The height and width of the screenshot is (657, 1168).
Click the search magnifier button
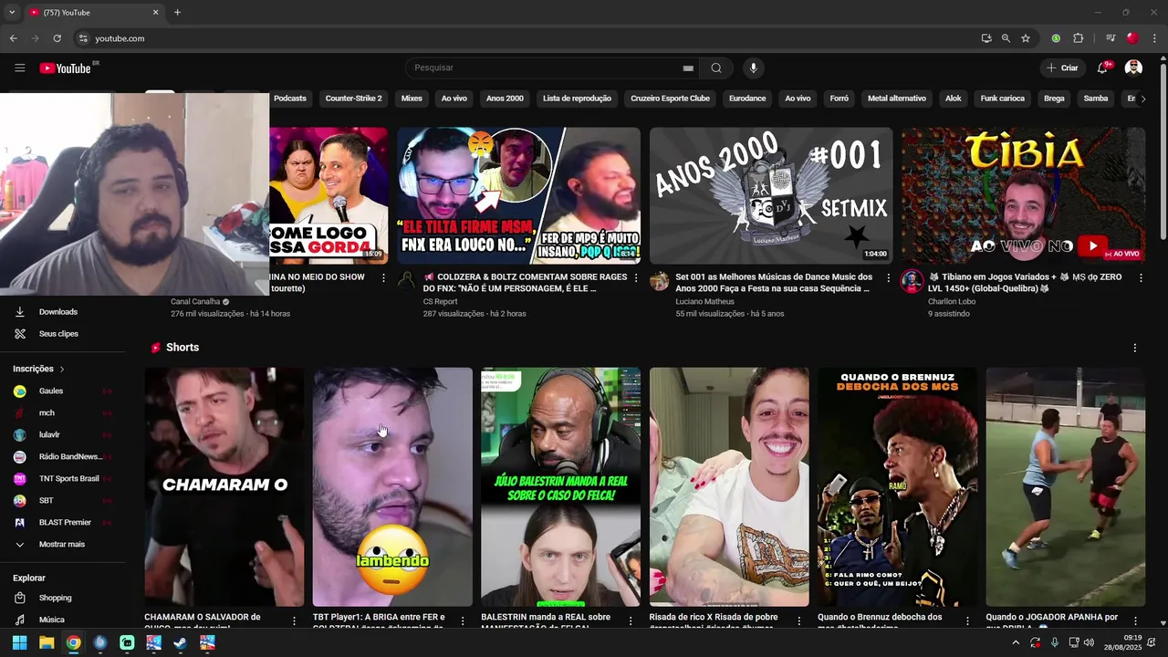click(716, 68)
